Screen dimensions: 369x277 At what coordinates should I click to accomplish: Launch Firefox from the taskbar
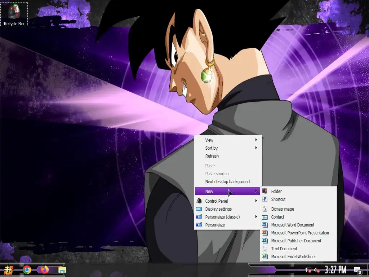point(44,270)
